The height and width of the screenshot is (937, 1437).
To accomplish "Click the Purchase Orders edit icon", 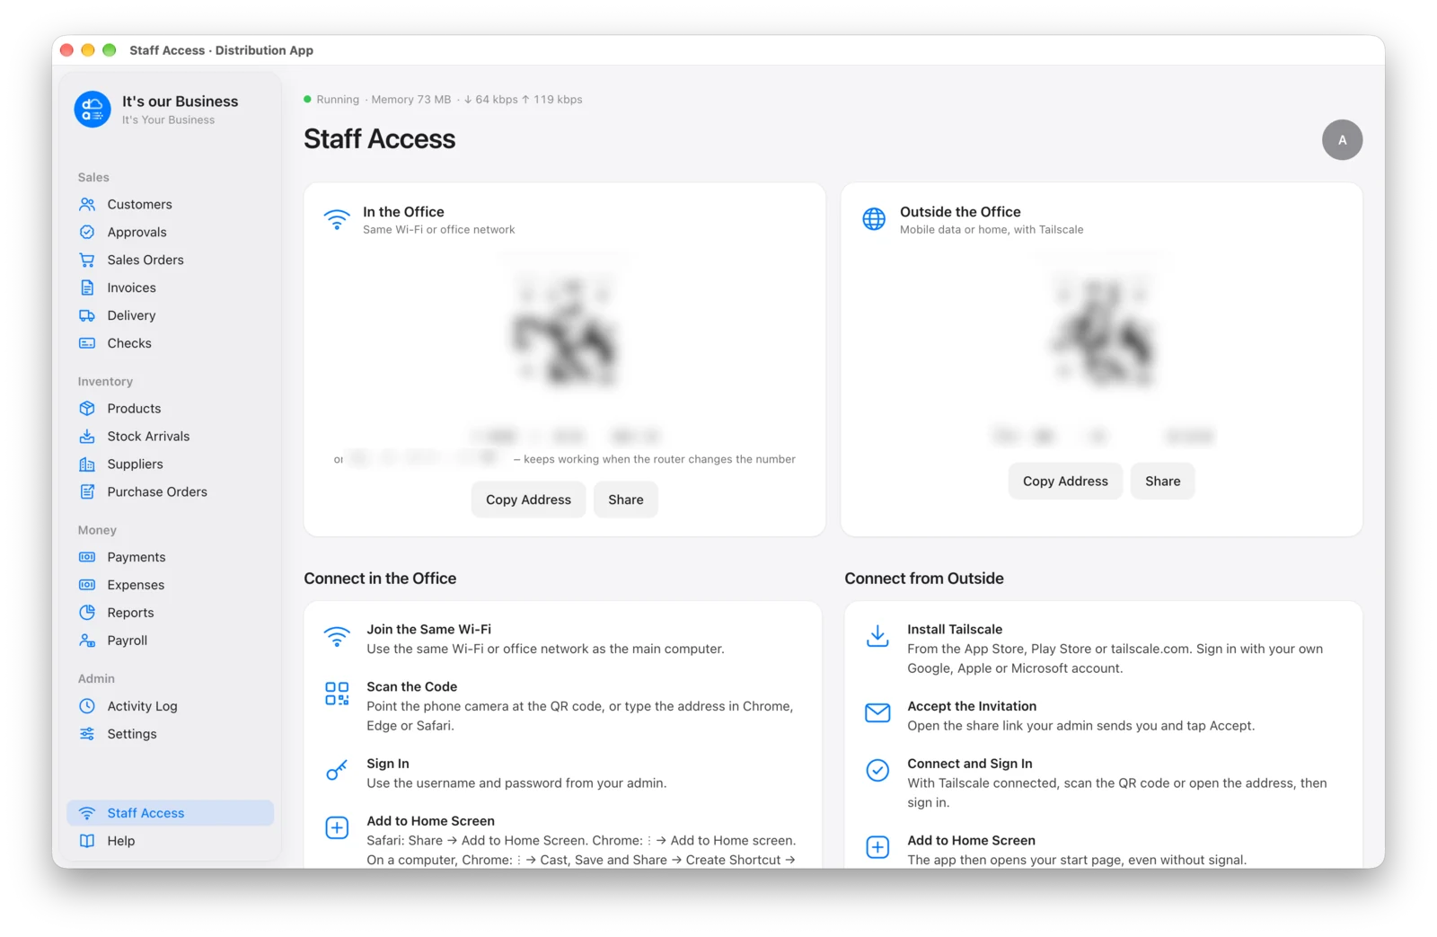I will tap(87, 491).
